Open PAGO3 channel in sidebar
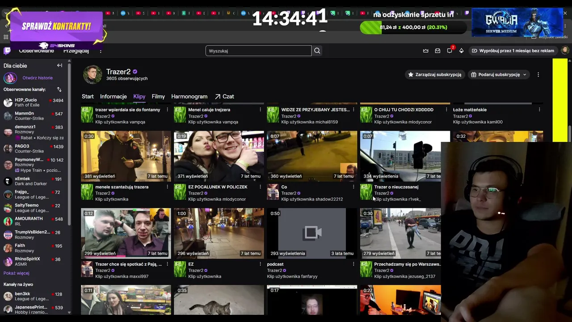 click(x=34, y=149)
